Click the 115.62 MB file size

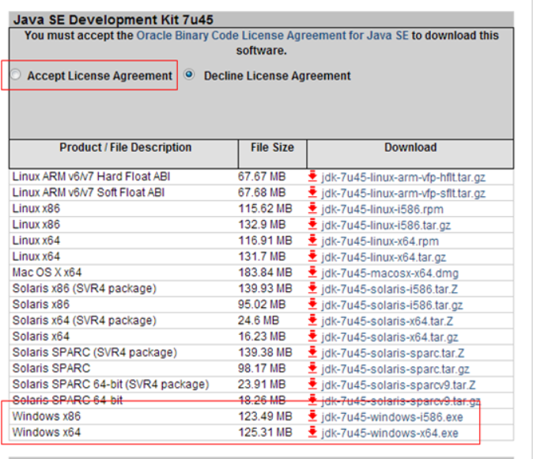point(265,209)
